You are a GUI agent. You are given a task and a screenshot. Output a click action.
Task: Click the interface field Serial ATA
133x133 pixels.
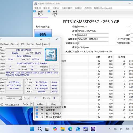pos(93,35)
